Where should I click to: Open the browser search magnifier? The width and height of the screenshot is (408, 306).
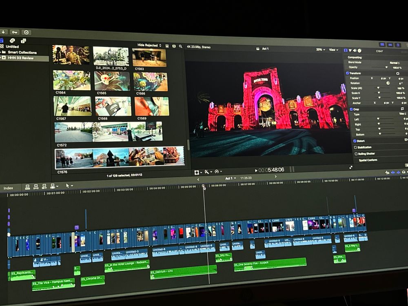click(181, 47)
